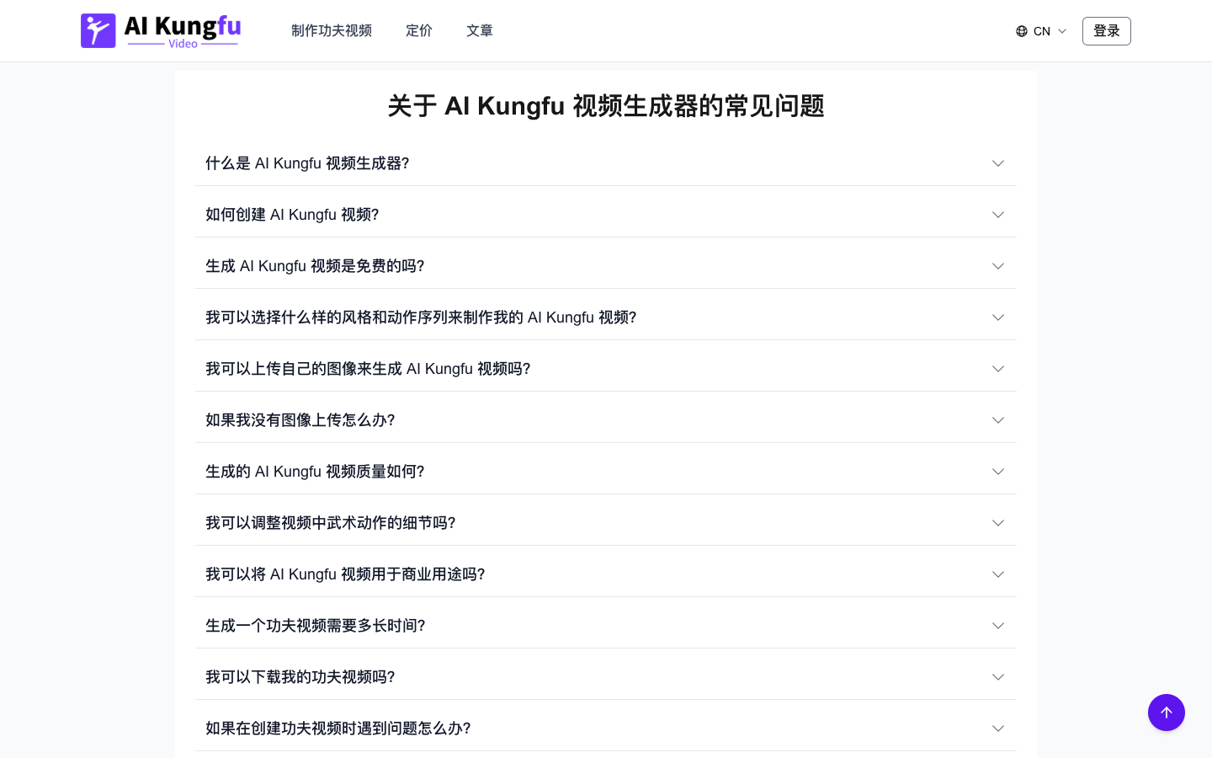The width and height of the screenshot is (1212, 758).
Task: Expand 我可以下载我的功夫视频吗?
Action: tap(606, 677)
